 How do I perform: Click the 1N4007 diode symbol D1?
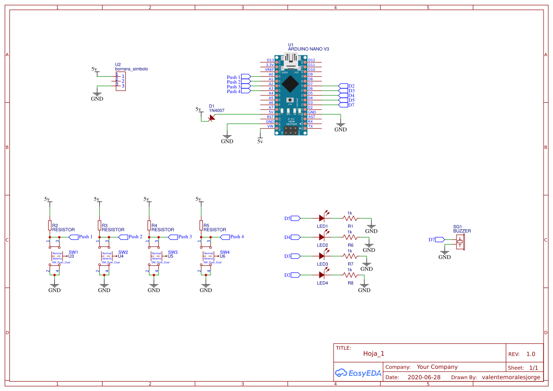[x=211, y=117]
